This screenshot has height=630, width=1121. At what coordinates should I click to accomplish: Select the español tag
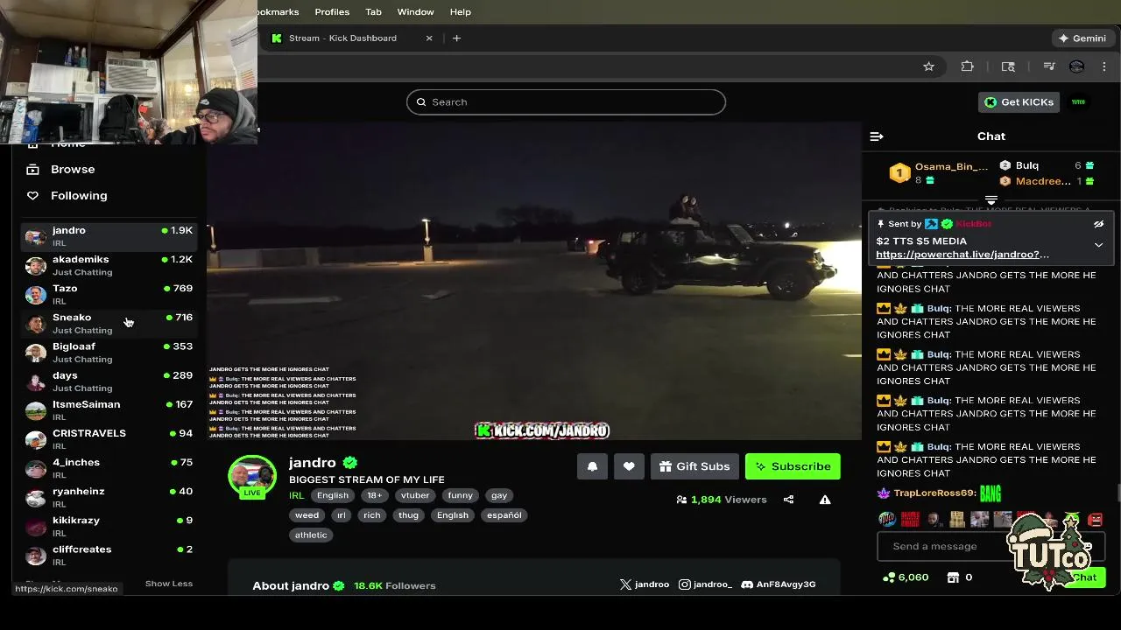point(504,515)
